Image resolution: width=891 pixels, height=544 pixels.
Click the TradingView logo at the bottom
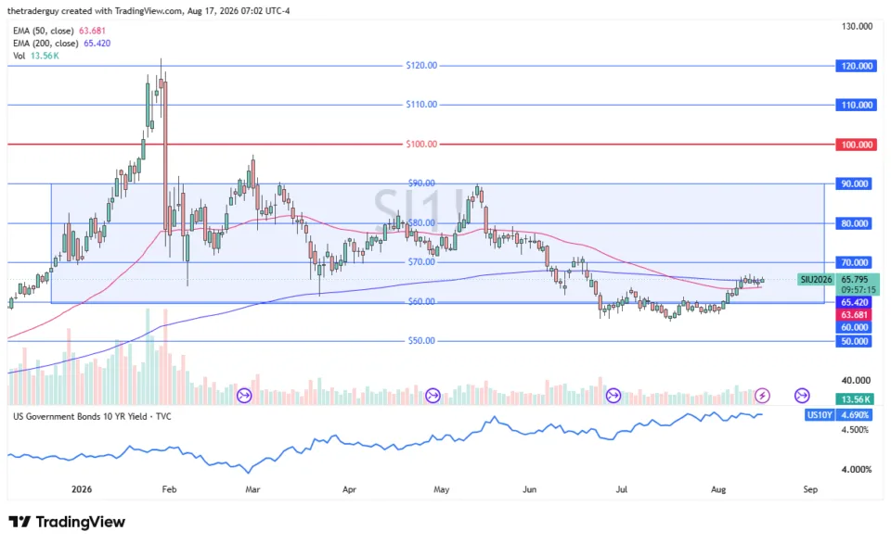coord(67,522)
